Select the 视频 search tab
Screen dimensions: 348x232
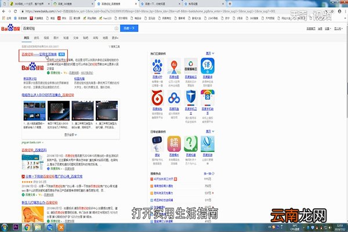click(46, 38)
